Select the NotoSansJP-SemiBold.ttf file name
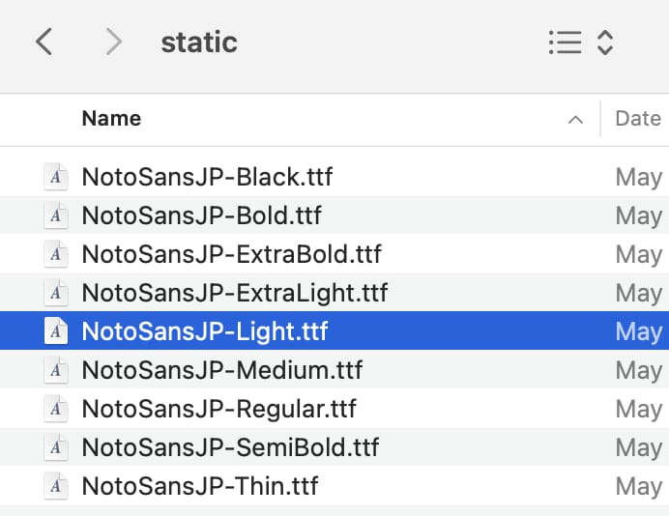This screenshot has height=516, width=669. (x=230, y=447)
